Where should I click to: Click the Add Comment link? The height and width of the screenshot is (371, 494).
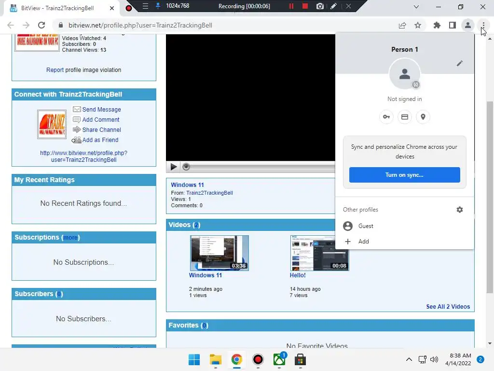tap(101, 120)
